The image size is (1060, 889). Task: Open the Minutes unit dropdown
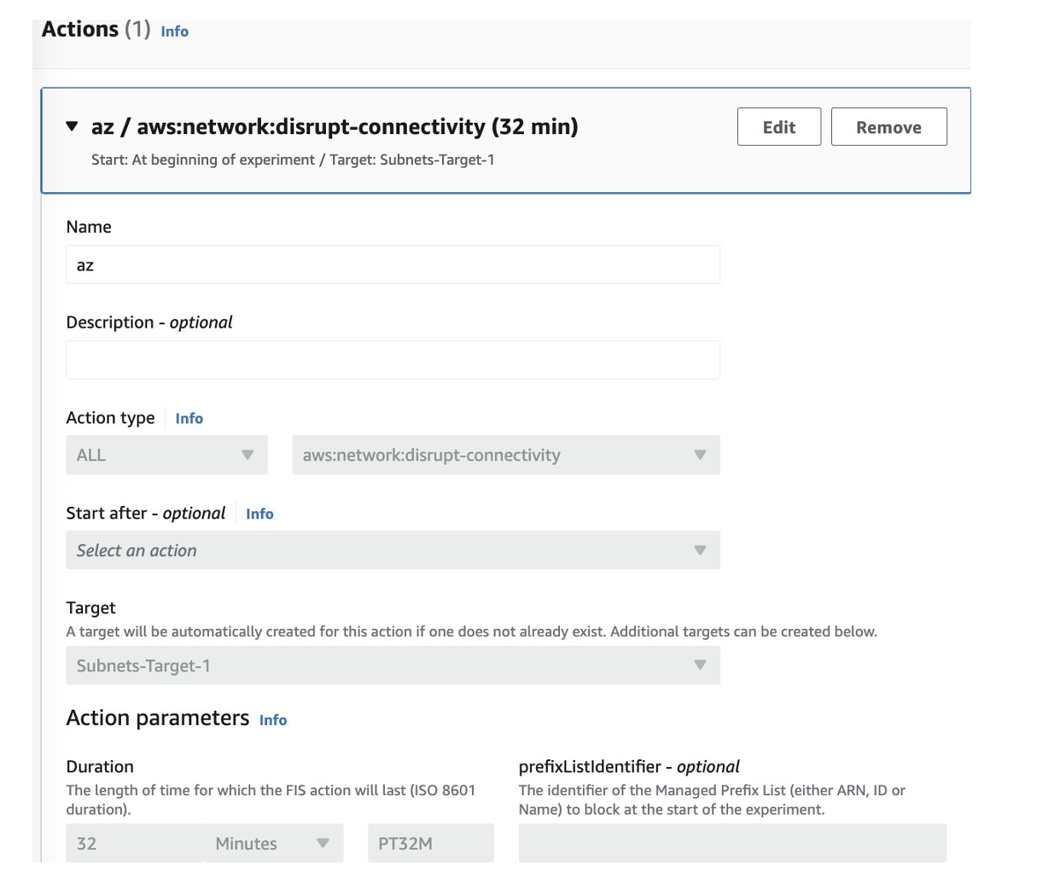(271, 843)
